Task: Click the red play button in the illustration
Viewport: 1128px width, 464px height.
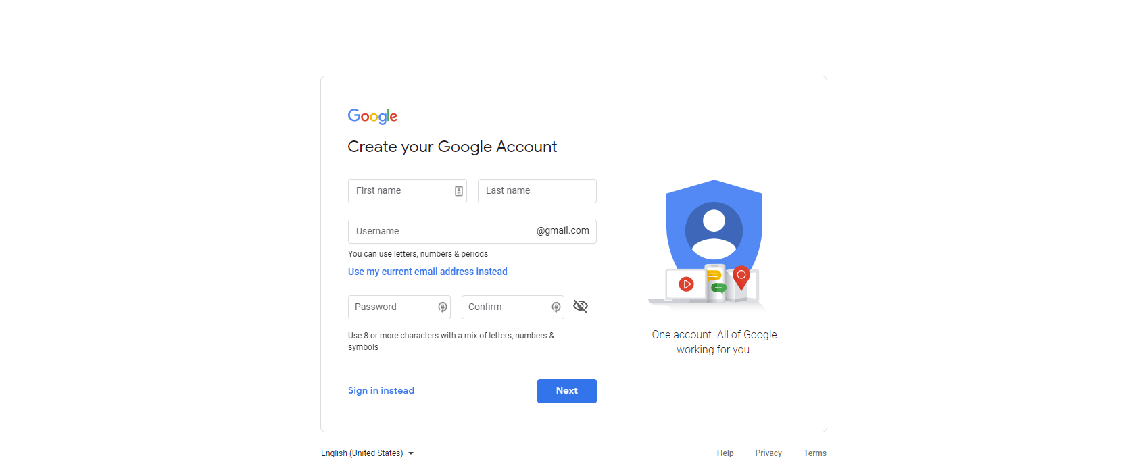Action: pyautogui.click(x=686, y=284)
